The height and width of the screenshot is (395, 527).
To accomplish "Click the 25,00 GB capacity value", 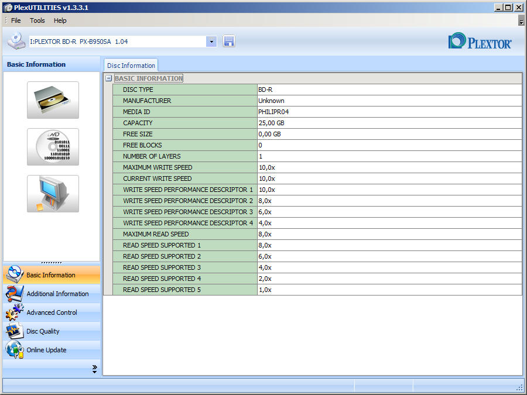I will [x=272, y=123].
